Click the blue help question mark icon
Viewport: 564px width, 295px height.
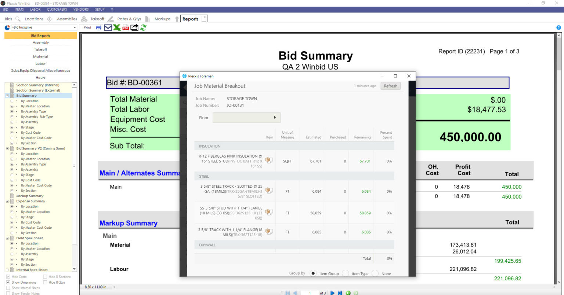tap(558, 27)
